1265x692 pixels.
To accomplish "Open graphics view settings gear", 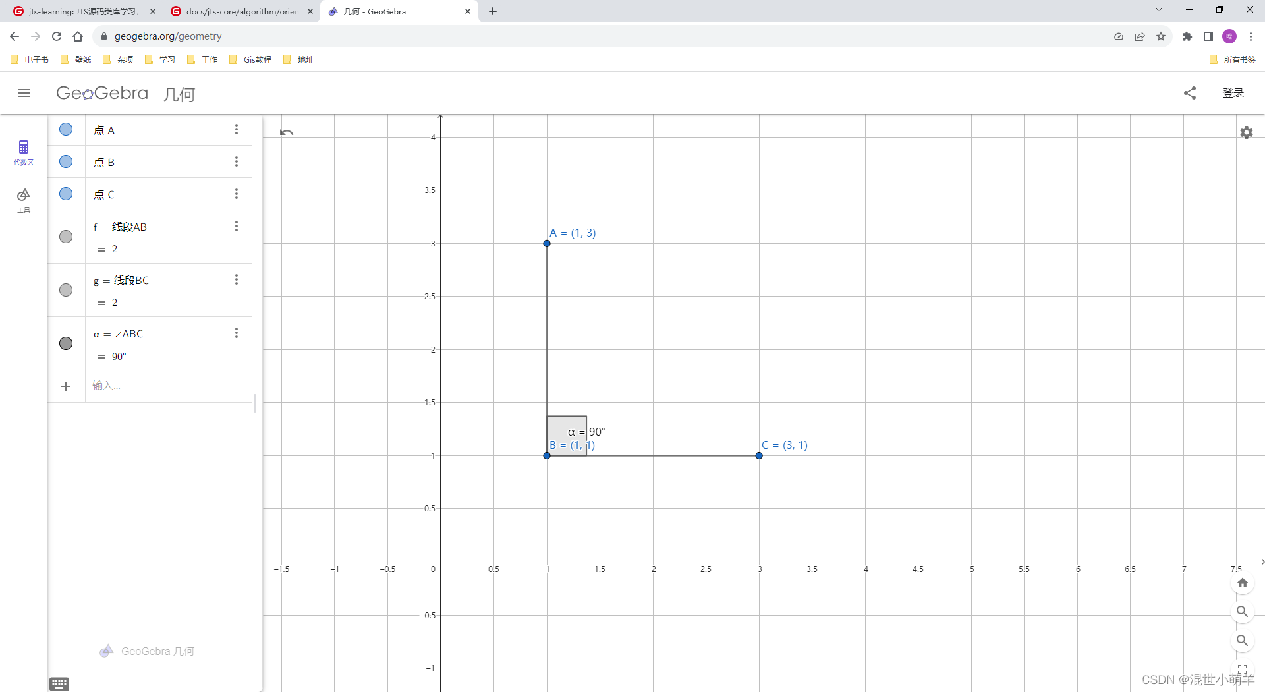I will [x=1247, y=132].
